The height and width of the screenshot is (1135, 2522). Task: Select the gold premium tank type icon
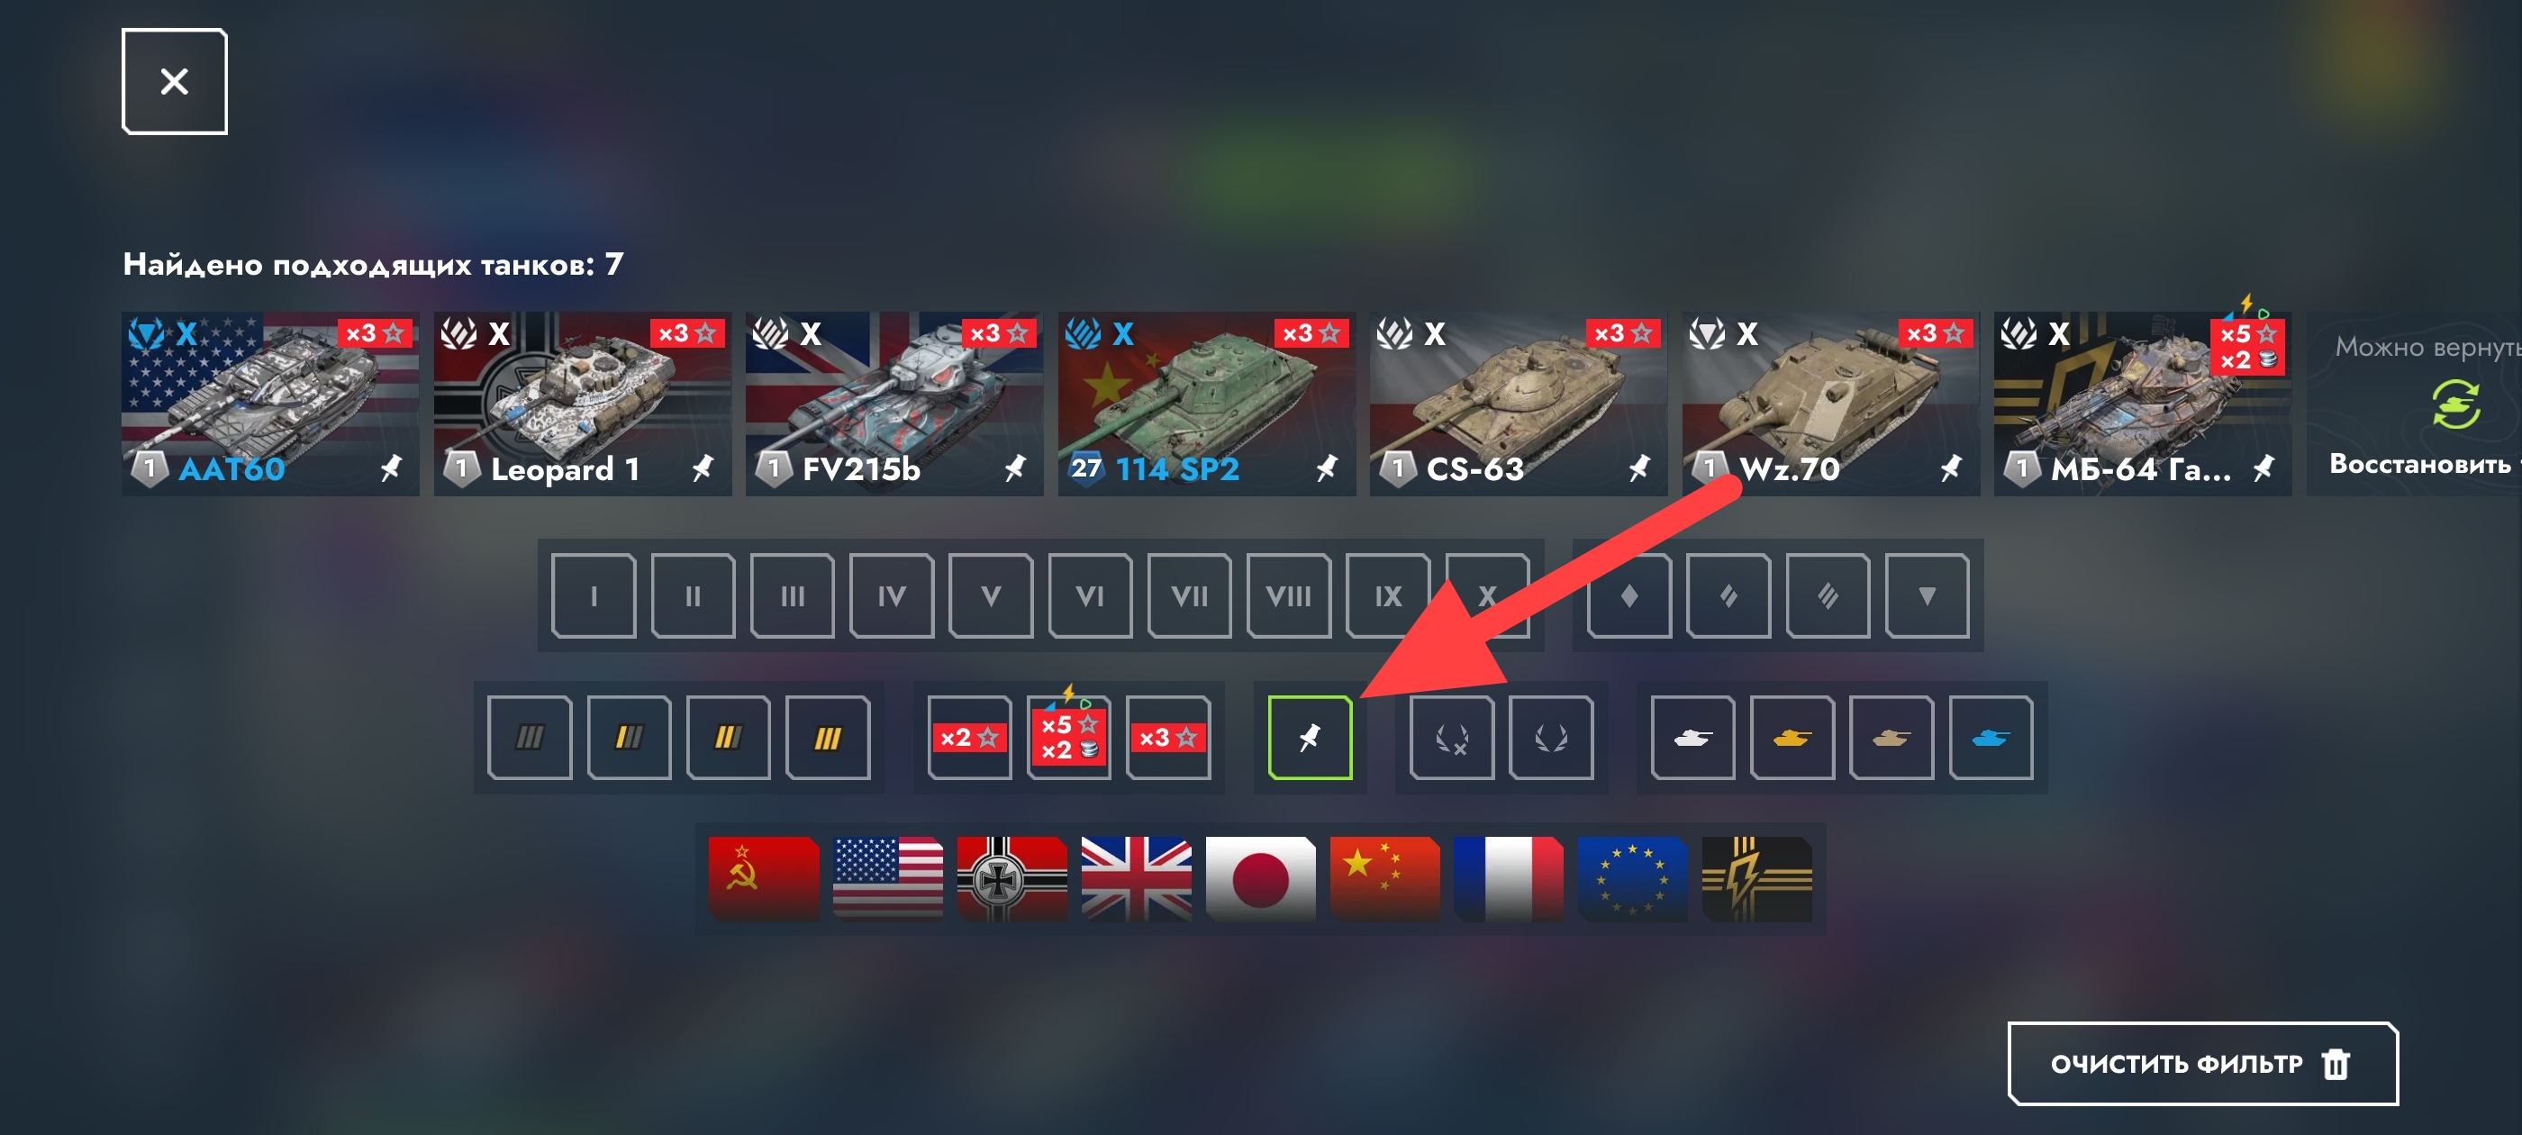pos(1792,737)
